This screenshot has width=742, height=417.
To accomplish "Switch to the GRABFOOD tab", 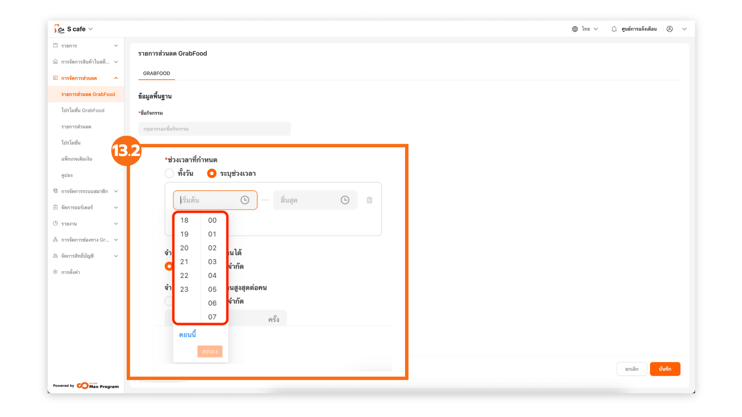I will 157,73.
